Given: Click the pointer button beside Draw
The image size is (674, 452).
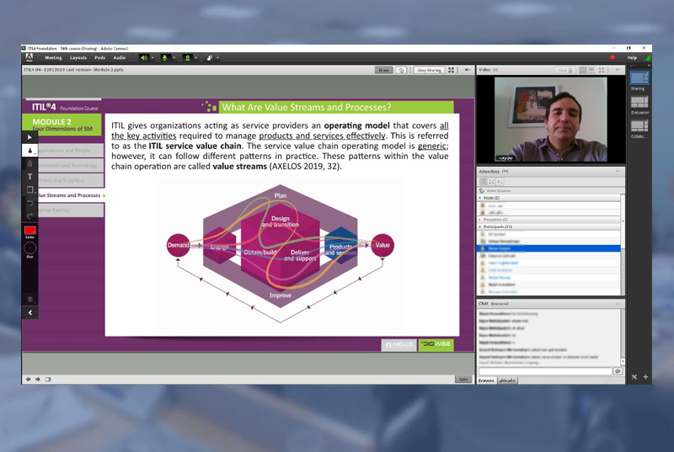Looking at the screenshot, I should (402, 70).
